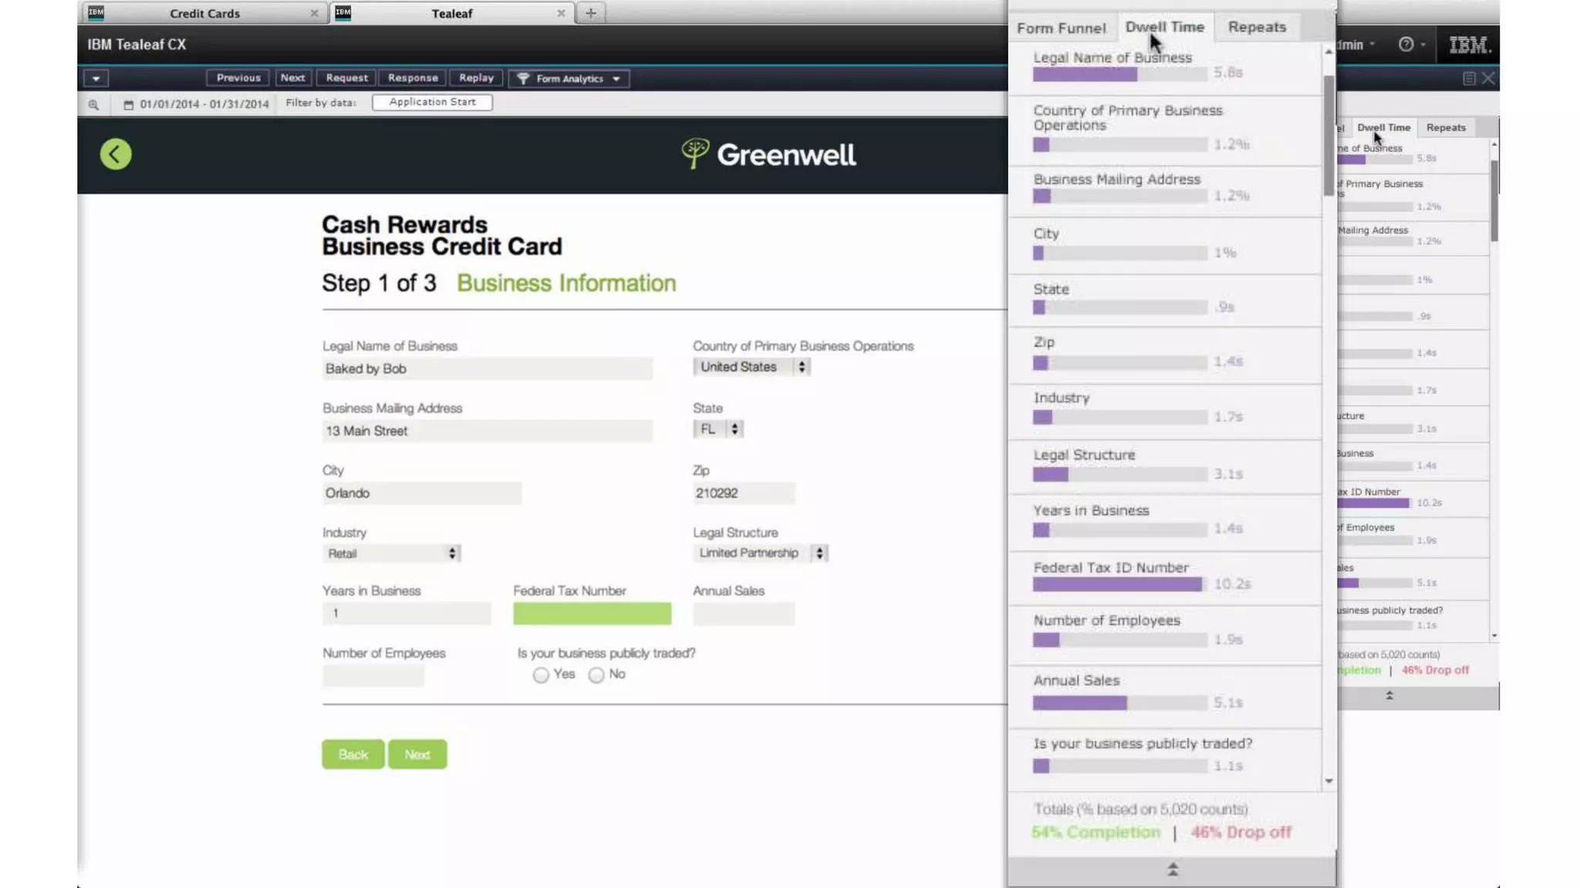Open the State FL dropdown
This screenshot has height=888, width=1580.
pyautogui.click(x=717, y=429)
